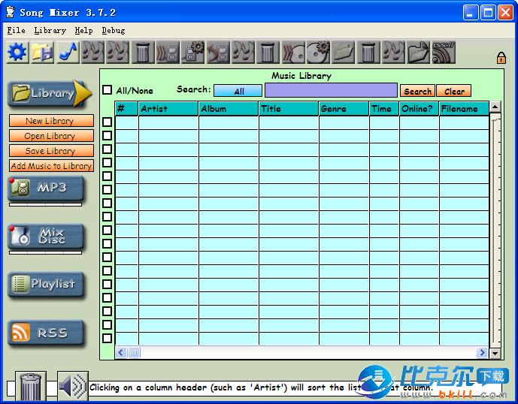Click the New Library button

click(51, 121)
